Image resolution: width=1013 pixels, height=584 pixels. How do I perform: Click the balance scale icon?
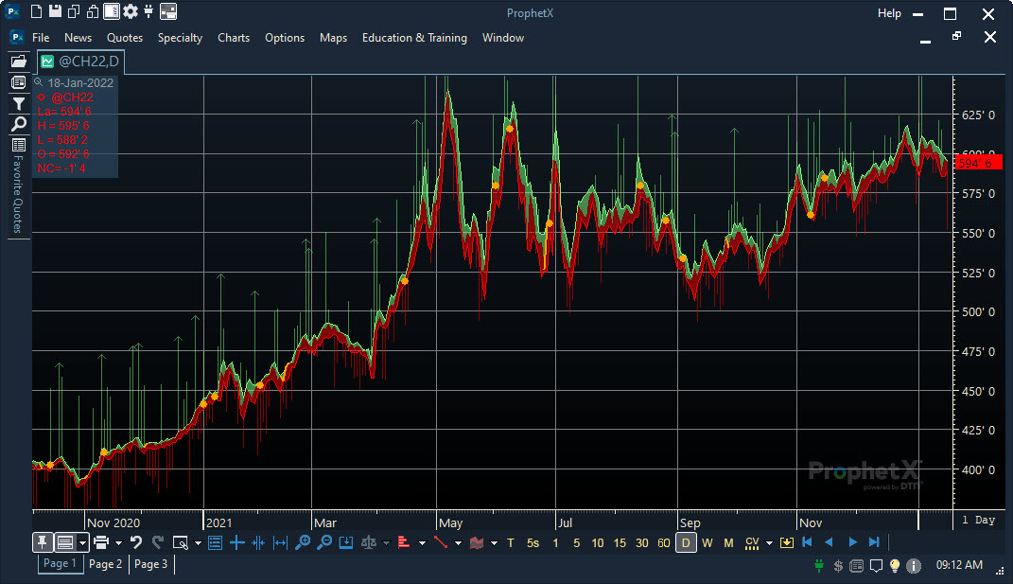pyautogui.click(x=369, y=542)
